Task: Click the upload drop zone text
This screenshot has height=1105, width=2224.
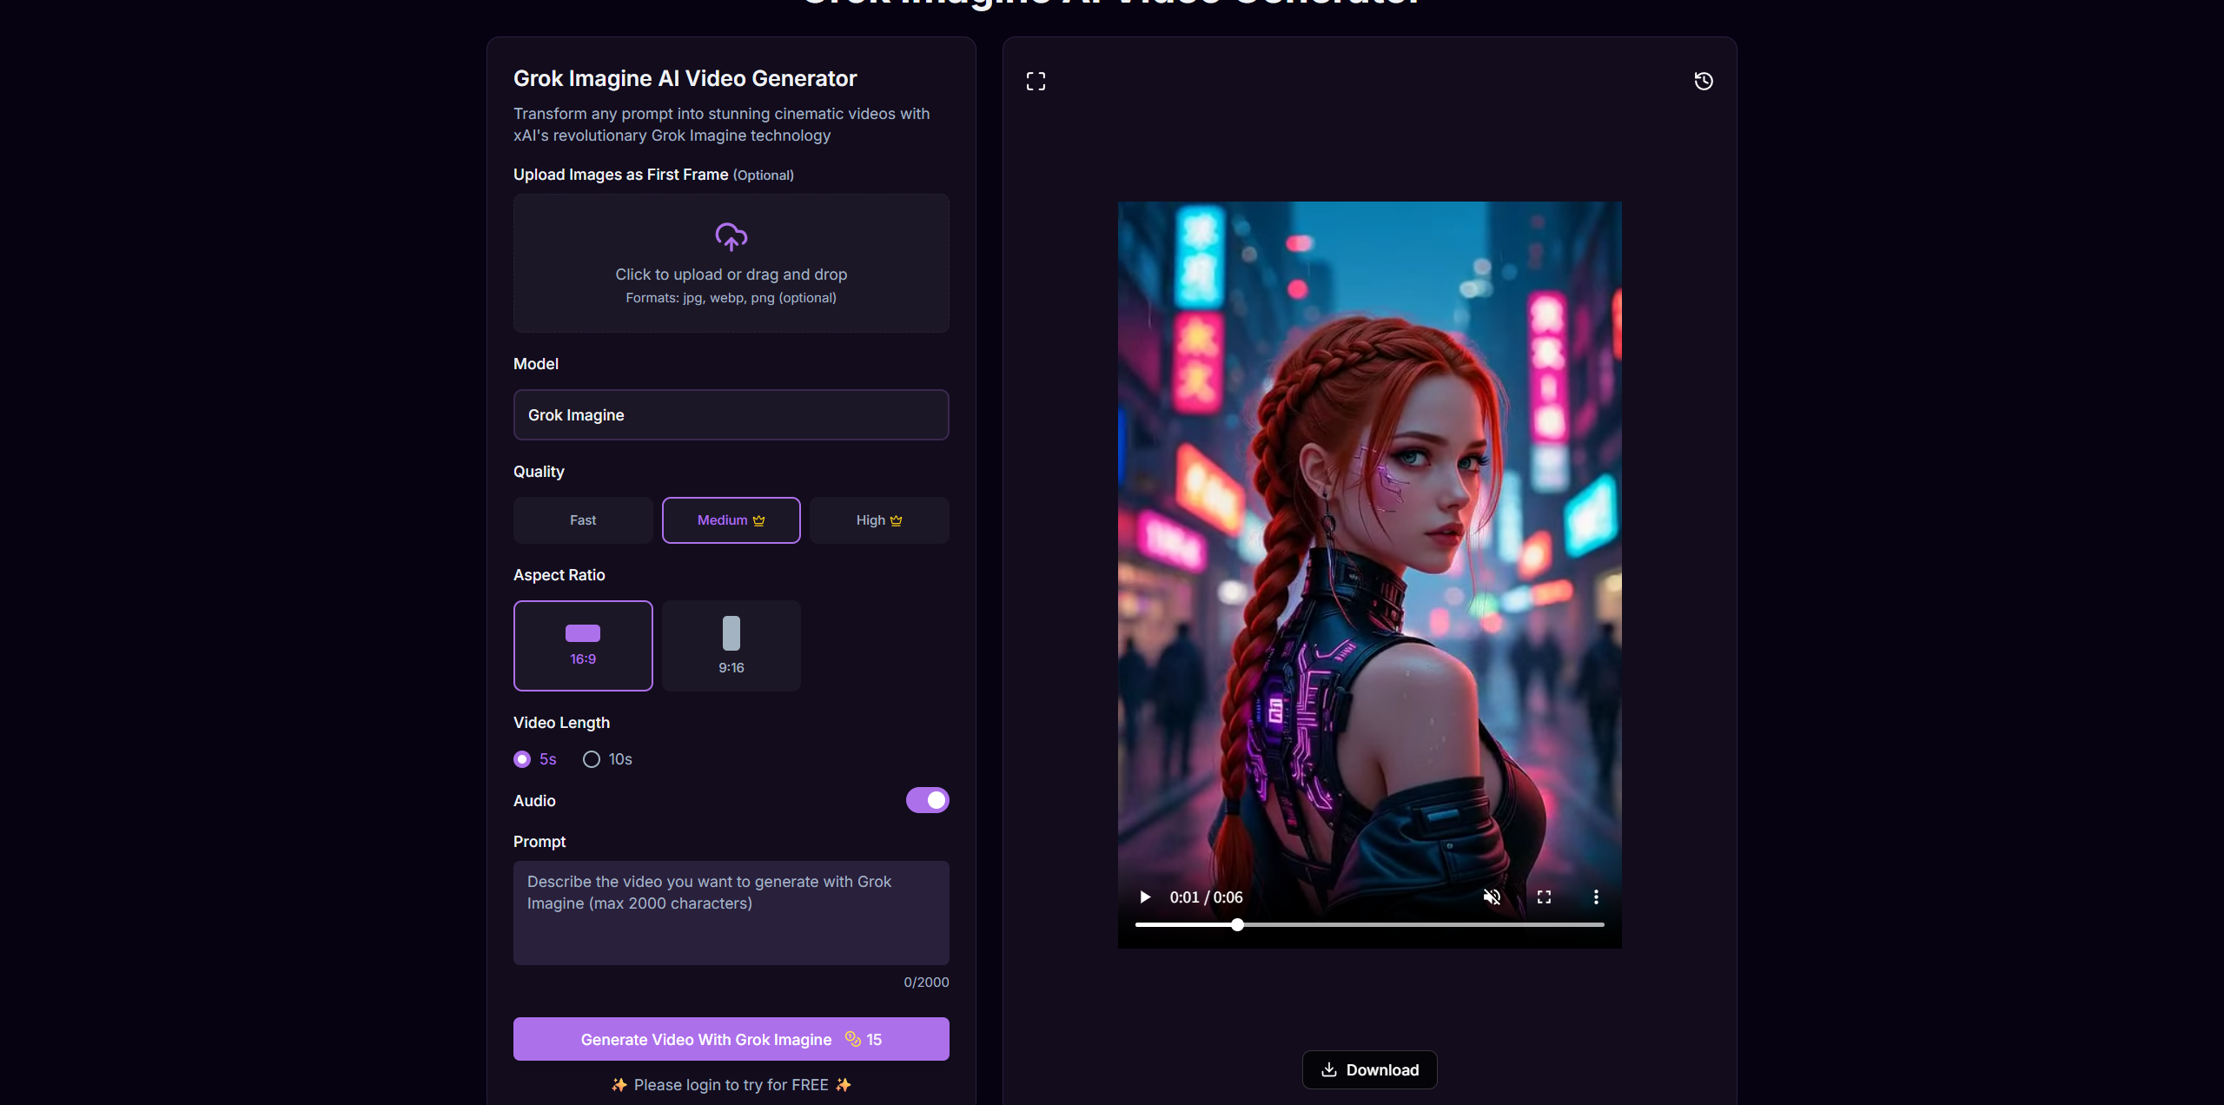Action: click(731, 275)
